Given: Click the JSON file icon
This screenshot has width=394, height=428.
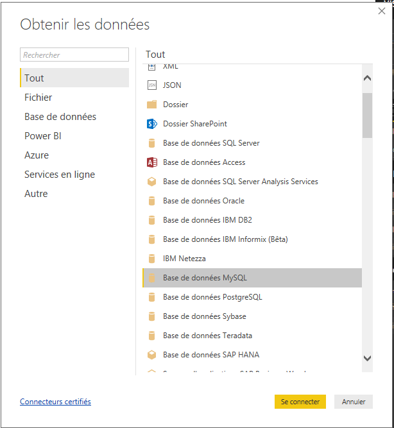Looking at the screenshot, I should point(152,85).
